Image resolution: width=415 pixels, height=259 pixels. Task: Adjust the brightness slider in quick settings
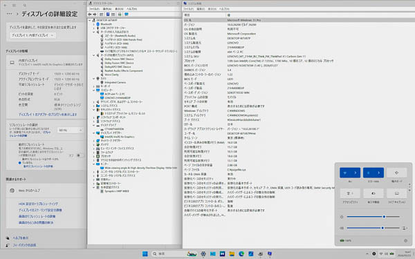click(x=373, y=217)
